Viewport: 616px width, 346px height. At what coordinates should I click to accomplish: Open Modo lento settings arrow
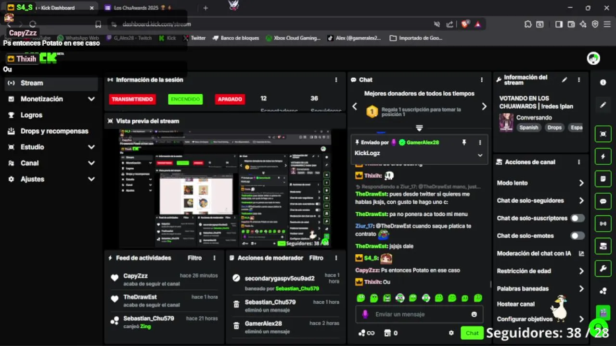pos(581,183)
